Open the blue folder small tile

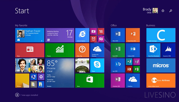[41, 84]
